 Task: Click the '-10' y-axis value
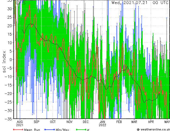tap(8, 76)
